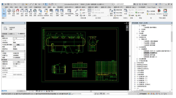Click the Materials sphere icon
176x98 pixels.
[9, 12]
